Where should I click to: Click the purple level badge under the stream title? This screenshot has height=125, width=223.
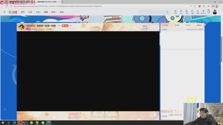coord(28,29)
